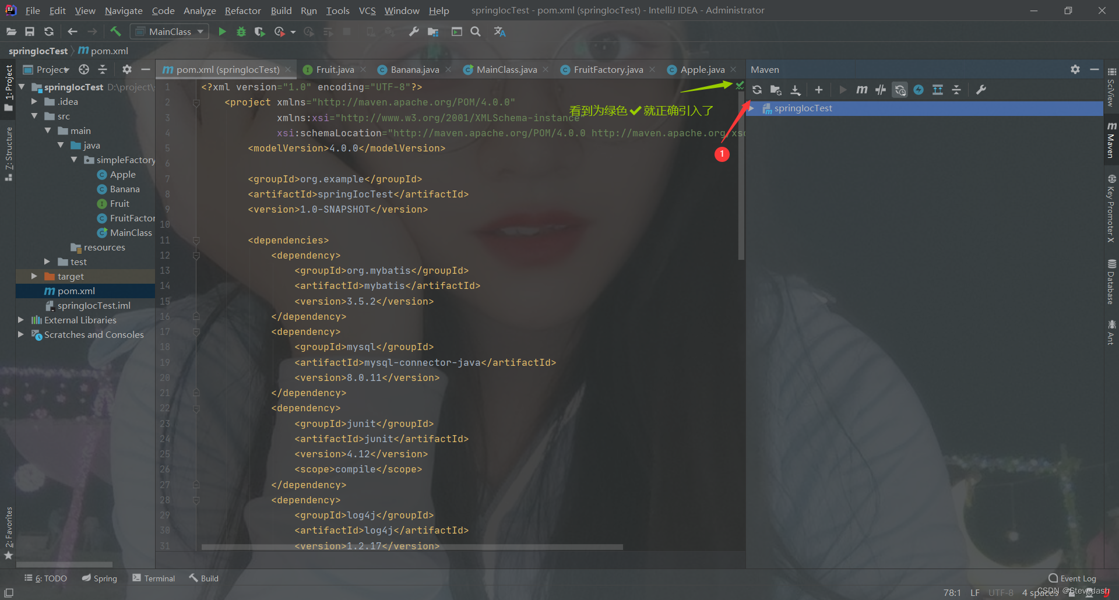1119x600 pixels.
Task: Open the Event Log
Action: pyautogui.click(x=1076, y=577)
